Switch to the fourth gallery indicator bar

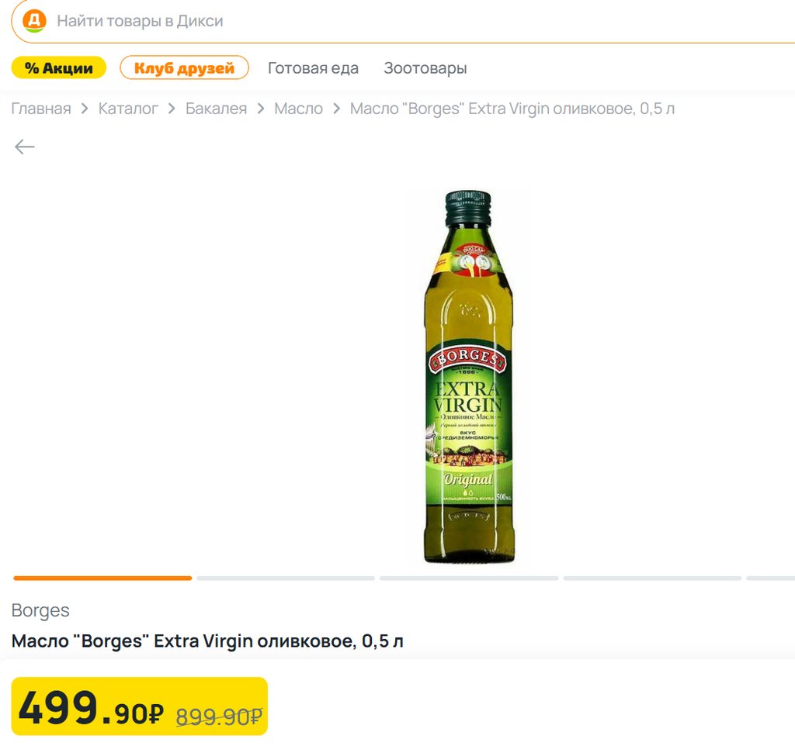(652, 578)
